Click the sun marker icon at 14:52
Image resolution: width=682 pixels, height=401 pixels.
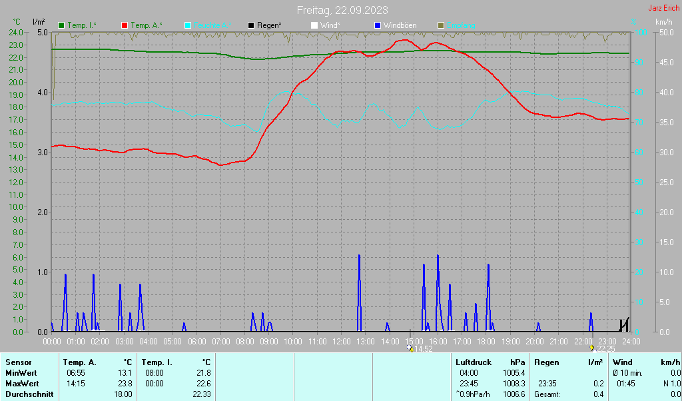[x=410, y=348]
